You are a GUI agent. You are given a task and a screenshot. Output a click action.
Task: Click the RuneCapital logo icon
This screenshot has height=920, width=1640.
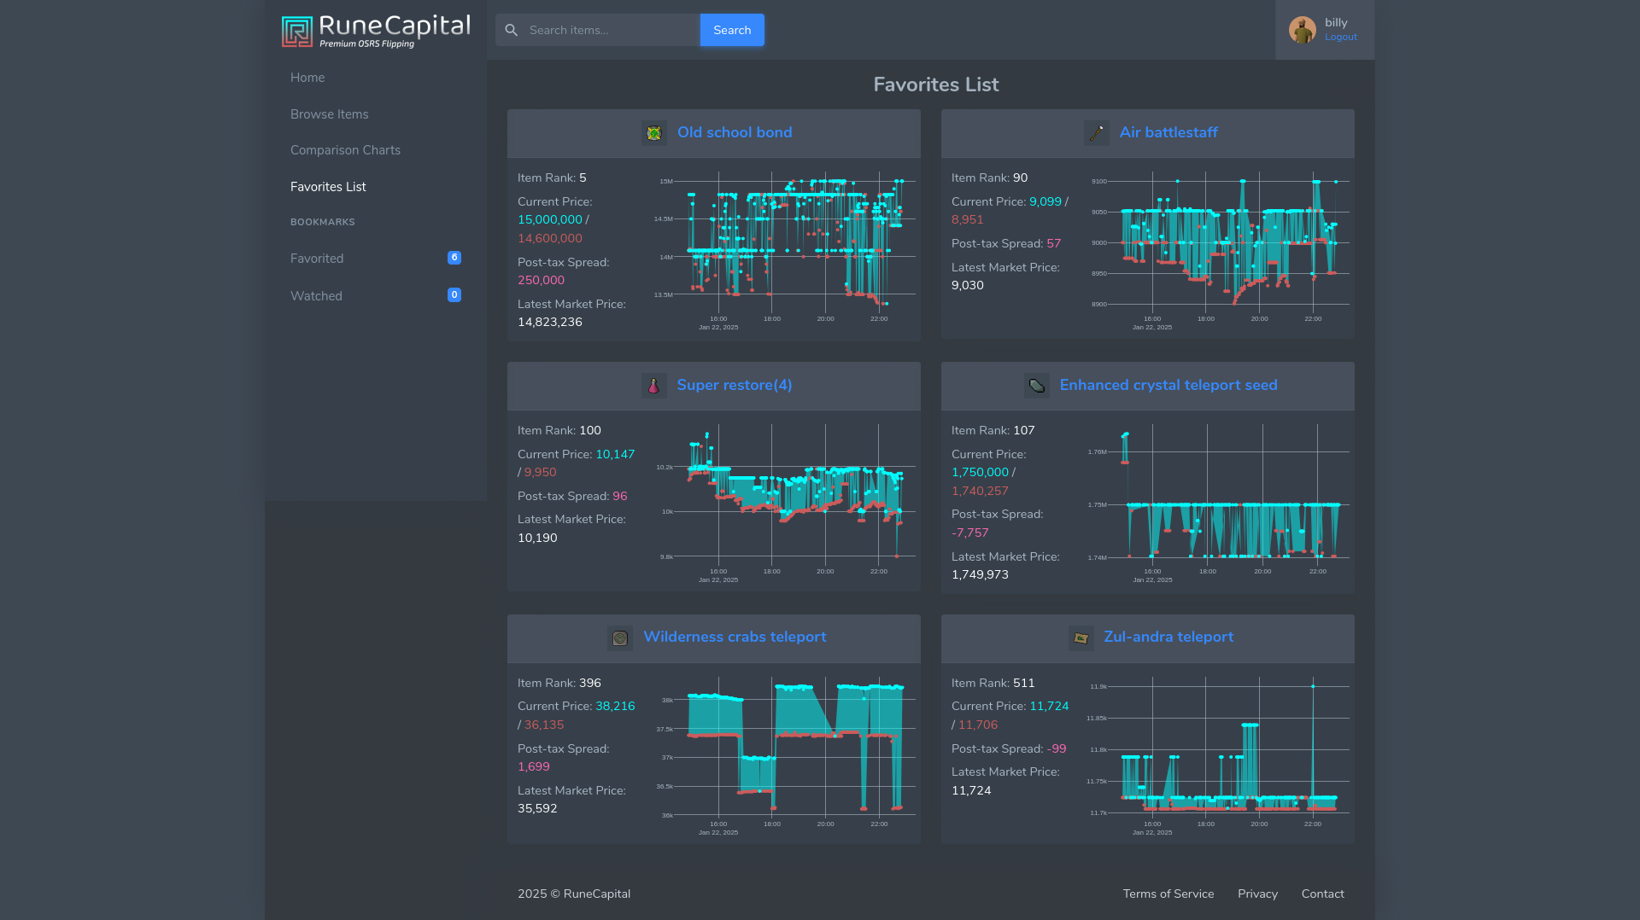297,32
